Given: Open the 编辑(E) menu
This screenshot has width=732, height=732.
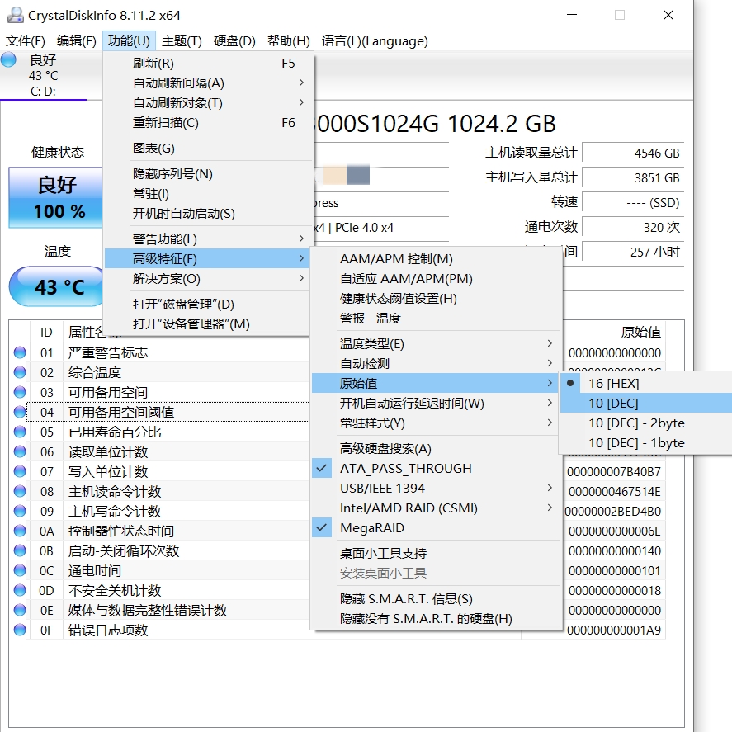Looking at the screenshot, I should (x=76, y=41).
